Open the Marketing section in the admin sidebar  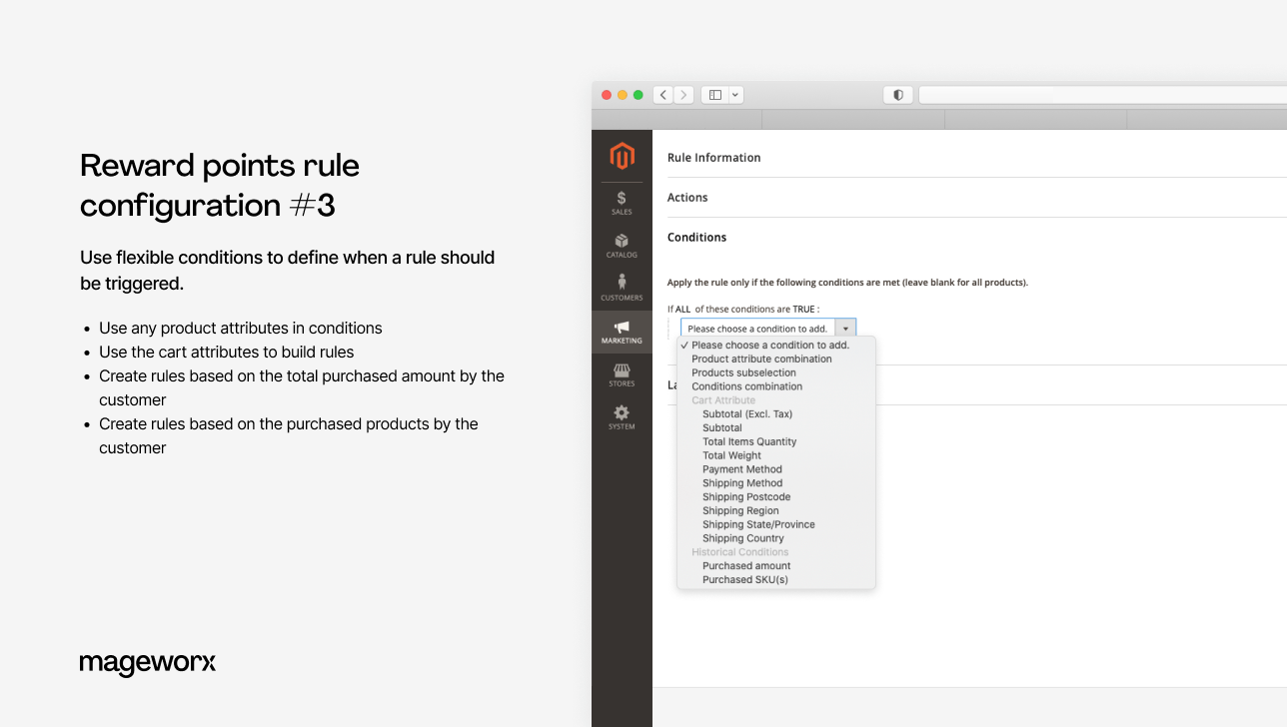coord(622,332)
